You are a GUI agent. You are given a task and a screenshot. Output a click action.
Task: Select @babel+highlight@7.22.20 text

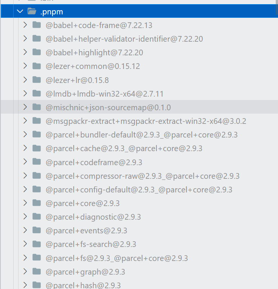pyautogui.click(x=94, y=53)
